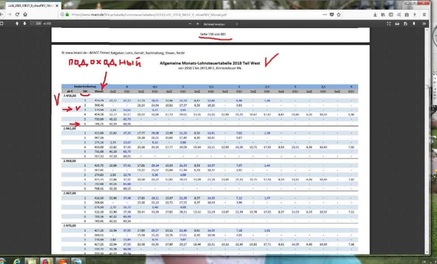The image size is (437, 264).
Task: Reload the page with the refresh button
Action: coord(17,14)
